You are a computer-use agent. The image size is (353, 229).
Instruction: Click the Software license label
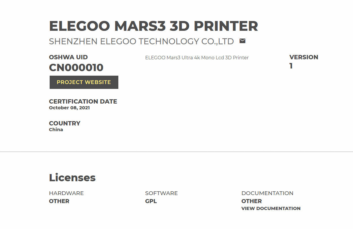(x=161, y=193)
